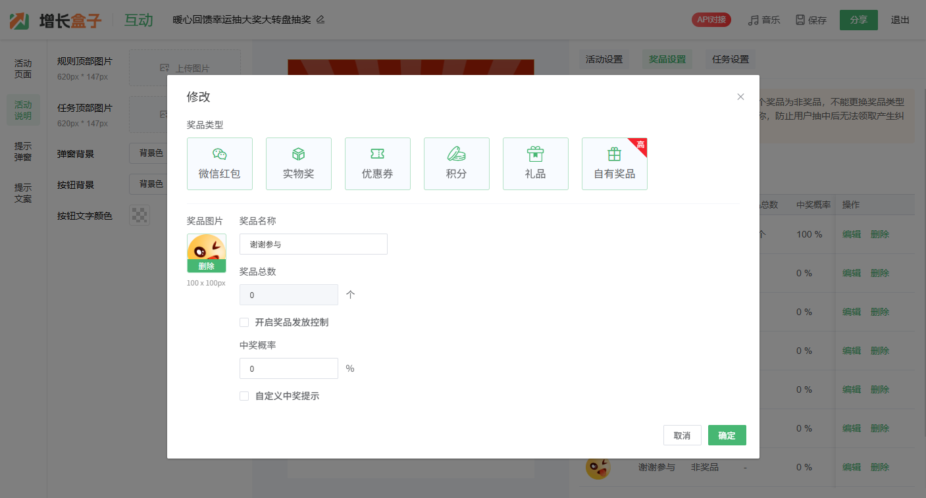
Task: Open the 音乐 music settings
Action: click(x=764, y=20)
